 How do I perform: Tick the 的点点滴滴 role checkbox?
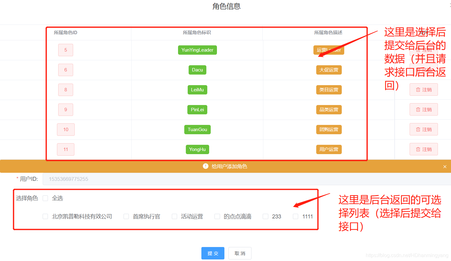pos(217,217)
